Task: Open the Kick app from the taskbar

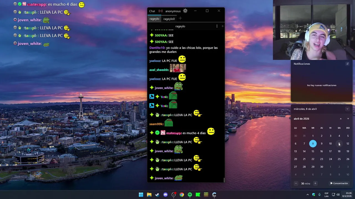Action: pos(198,195)
